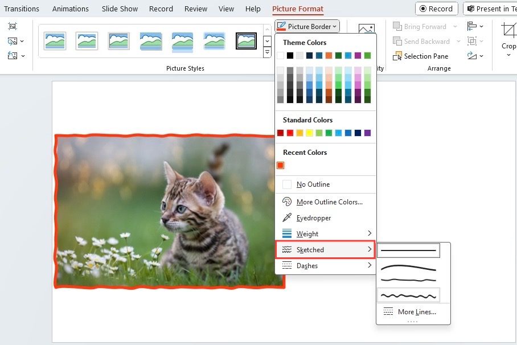This screenshot has height=345, width=517.
Task: Apply the first picture style thumbnail
Action: (x=55, y=41)
